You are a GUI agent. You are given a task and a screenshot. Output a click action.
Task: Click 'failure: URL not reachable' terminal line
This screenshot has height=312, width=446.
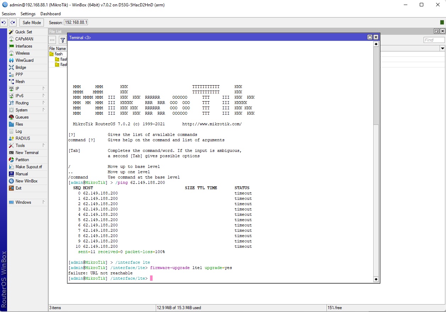coord(100,273)
